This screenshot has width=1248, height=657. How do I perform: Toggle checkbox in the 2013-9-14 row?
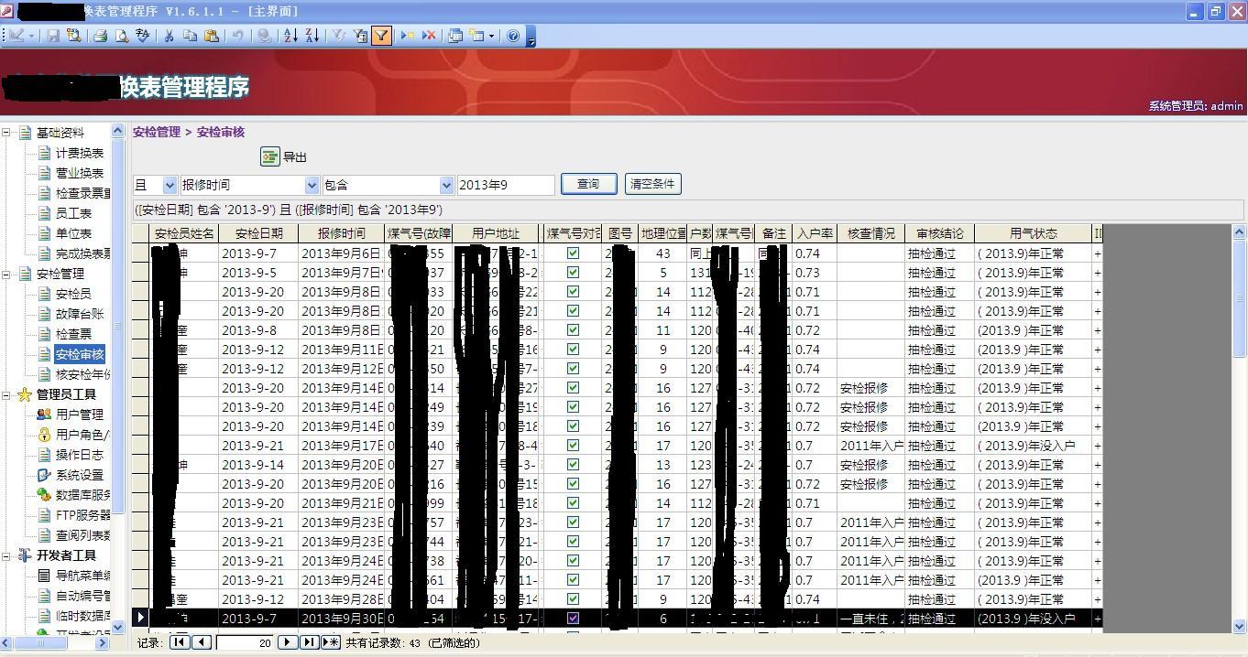[x=573, y=465]
